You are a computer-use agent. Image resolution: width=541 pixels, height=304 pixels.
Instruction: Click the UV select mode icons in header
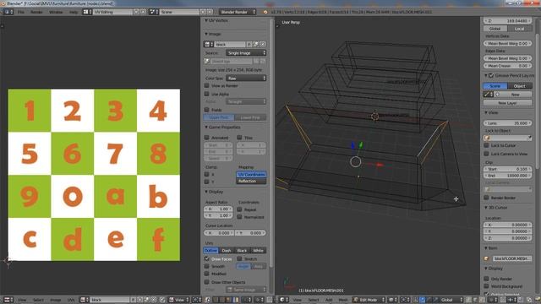[226, 300]
